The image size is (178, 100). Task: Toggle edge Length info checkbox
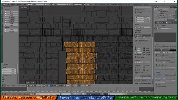click(x=135, y=68)
